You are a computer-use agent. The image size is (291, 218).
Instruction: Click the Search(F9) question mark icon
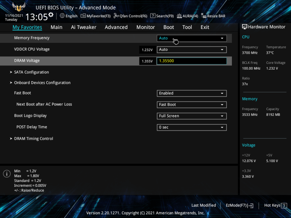coord(152,16)
